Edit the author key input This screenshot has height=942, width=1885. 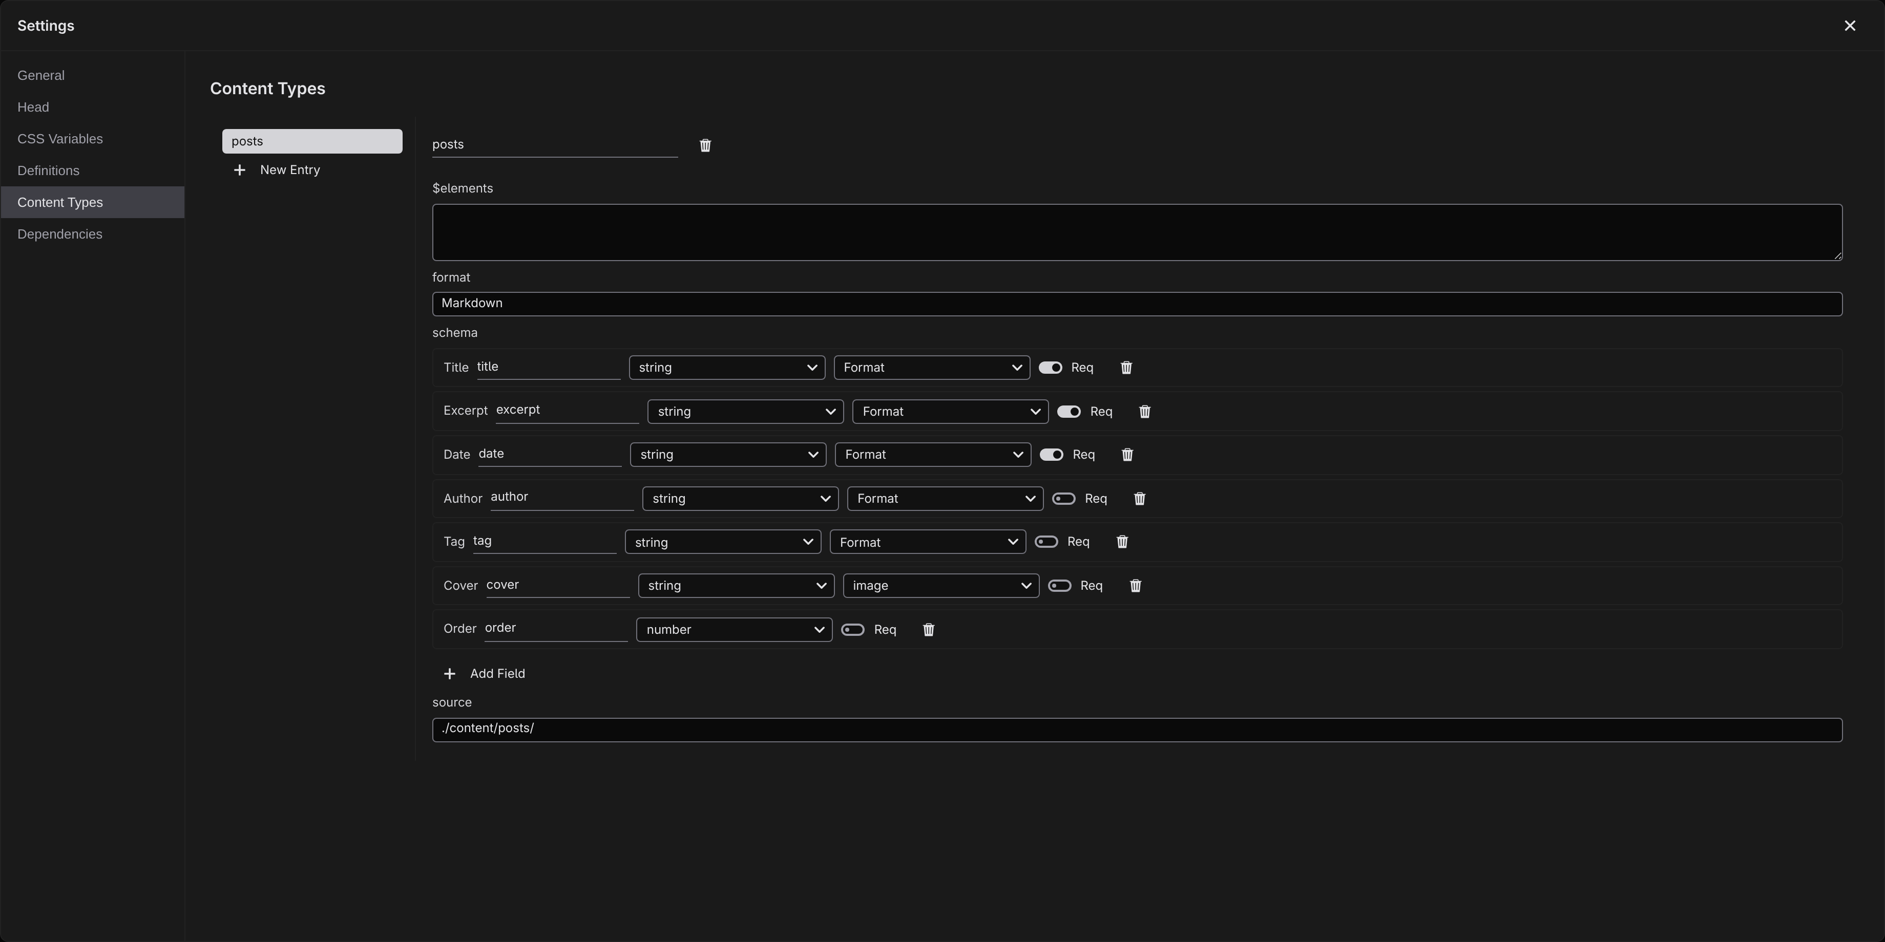[x=562, y=498]
